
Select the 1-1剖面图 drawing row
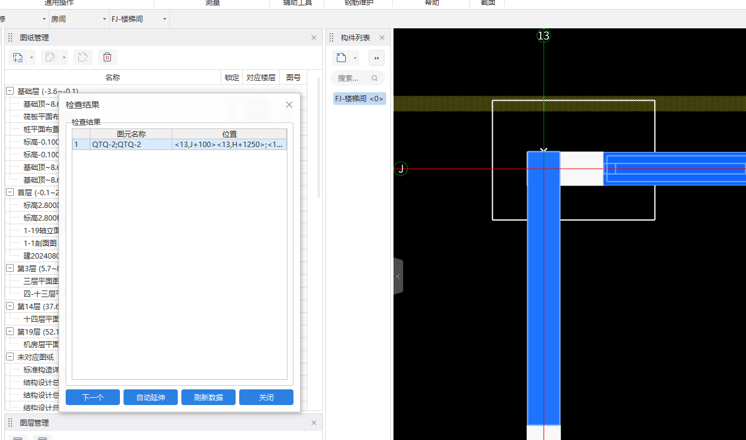coord(40,243)
